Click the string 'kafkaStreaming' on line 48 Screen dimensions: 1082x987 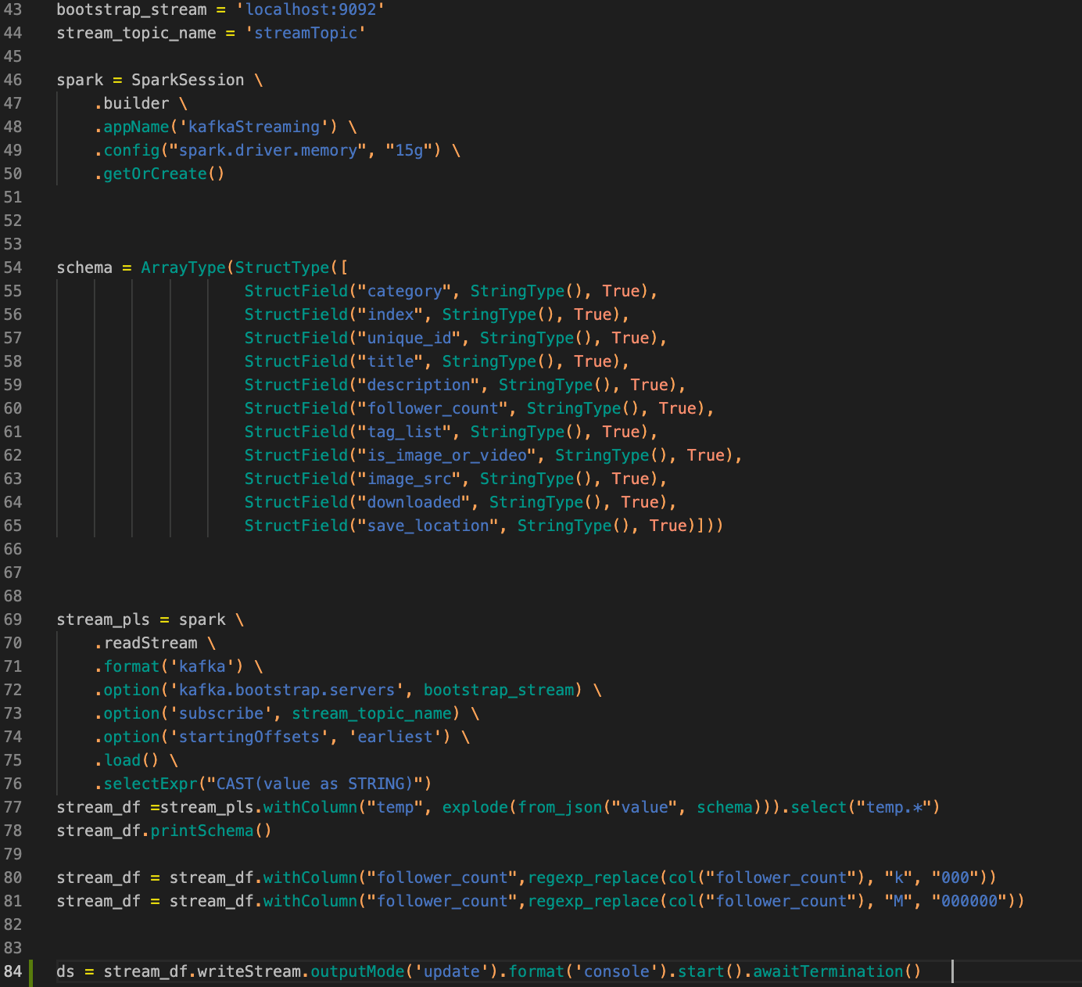click(258, 126)
